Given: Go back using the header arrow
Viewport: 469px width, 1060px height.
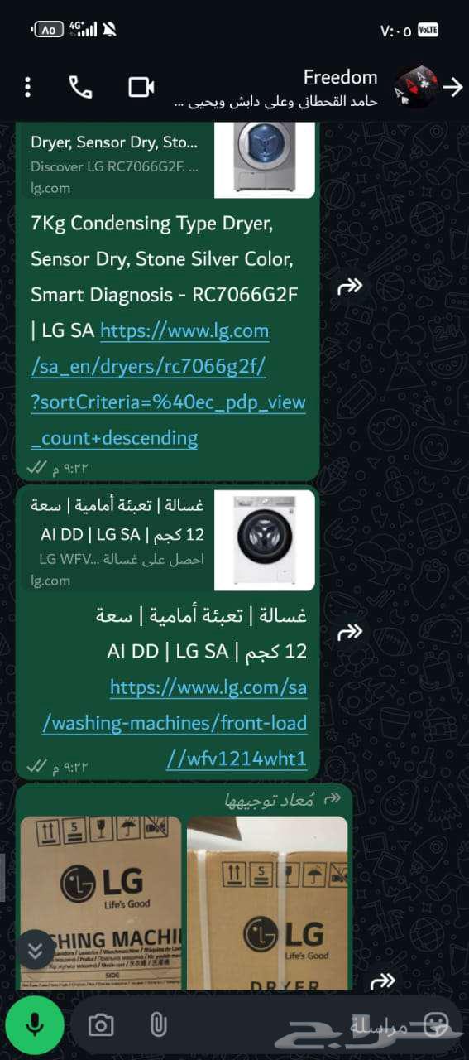Looking at the screenshot, I should coord(452,87).
